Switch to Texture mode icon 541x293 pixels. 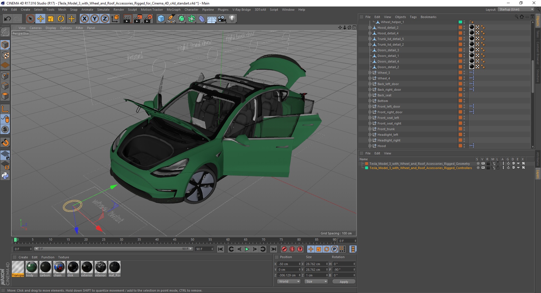tap(5, 55)
